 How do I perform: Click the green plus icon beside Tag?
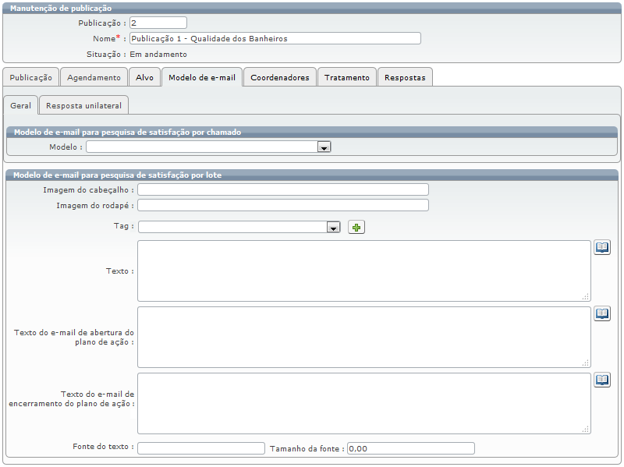(356, 227)
